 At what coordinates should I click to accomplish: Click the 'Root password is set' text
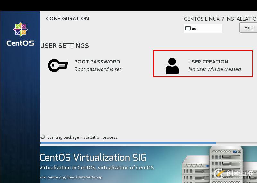[x=98, y=69]
